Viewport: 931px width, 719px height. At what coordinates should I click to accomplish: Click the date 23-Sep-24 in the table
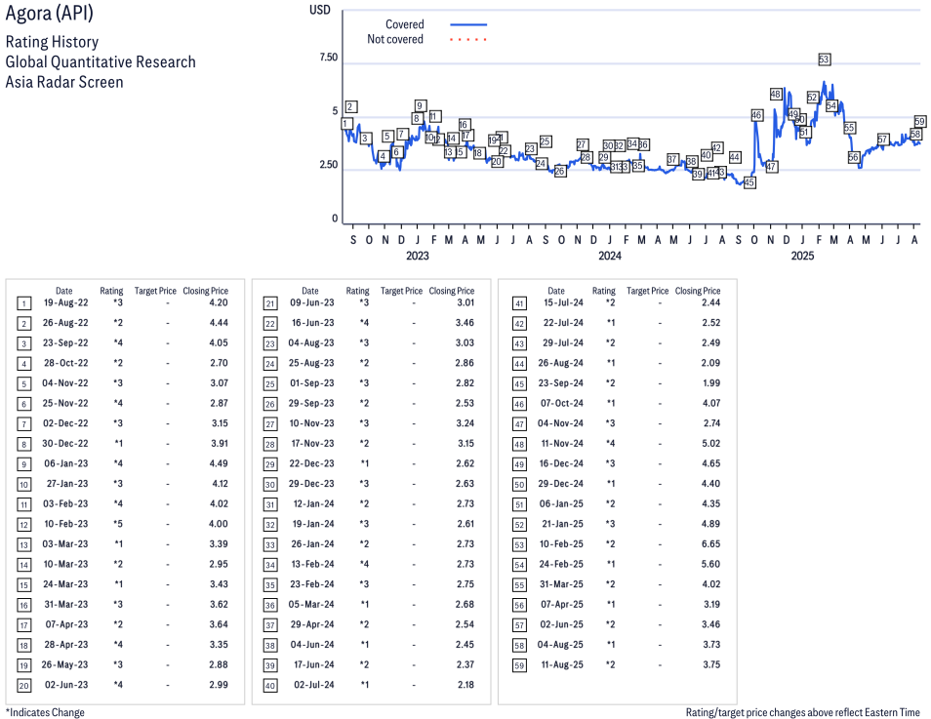(561, 383)
